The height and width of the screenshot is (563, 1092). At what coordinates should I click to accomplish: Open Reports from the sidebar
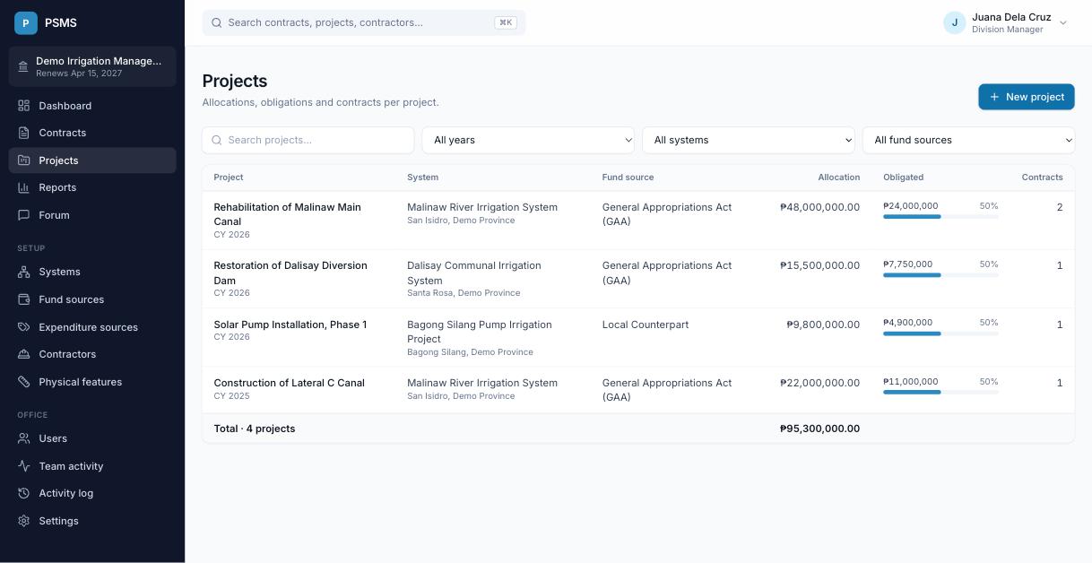(x=92, y=187)
